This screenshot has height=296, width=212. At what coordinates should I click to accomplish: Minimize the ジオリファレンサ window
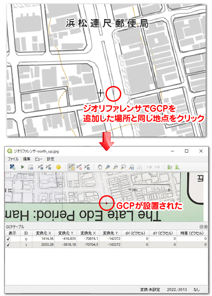pyautogui.click(x=172, y=151)
